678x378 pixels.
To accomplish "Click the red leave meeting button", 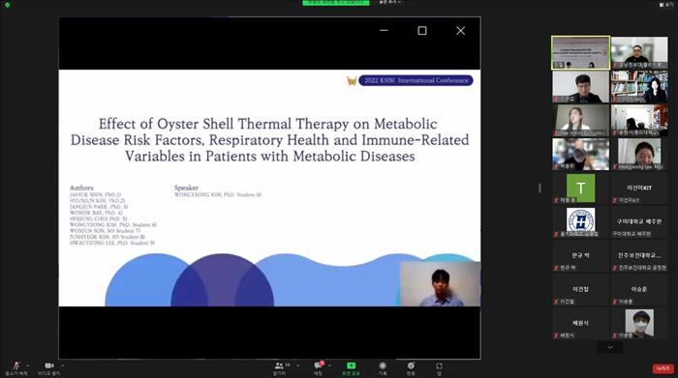I will pos(663,368).
